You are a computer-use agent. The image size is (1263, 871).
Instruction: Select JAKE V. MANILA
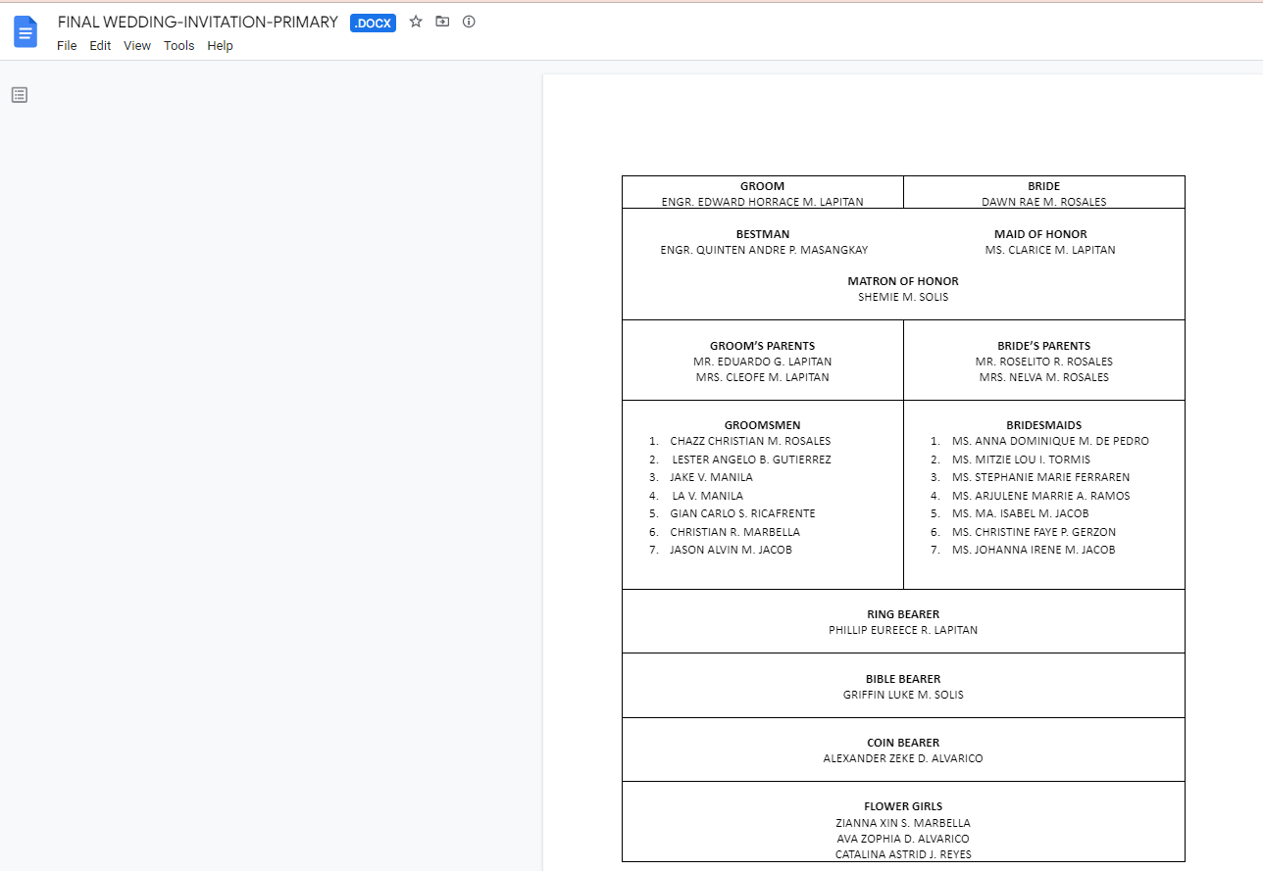pyautogui.click(x=712, y=477)
